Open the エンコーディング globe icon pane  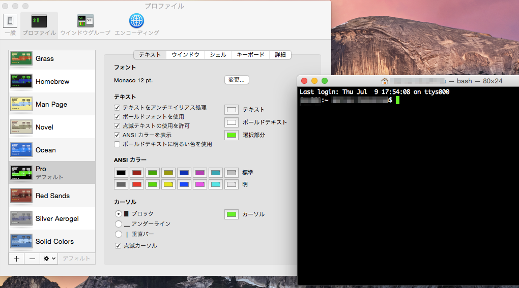point(137,25)
